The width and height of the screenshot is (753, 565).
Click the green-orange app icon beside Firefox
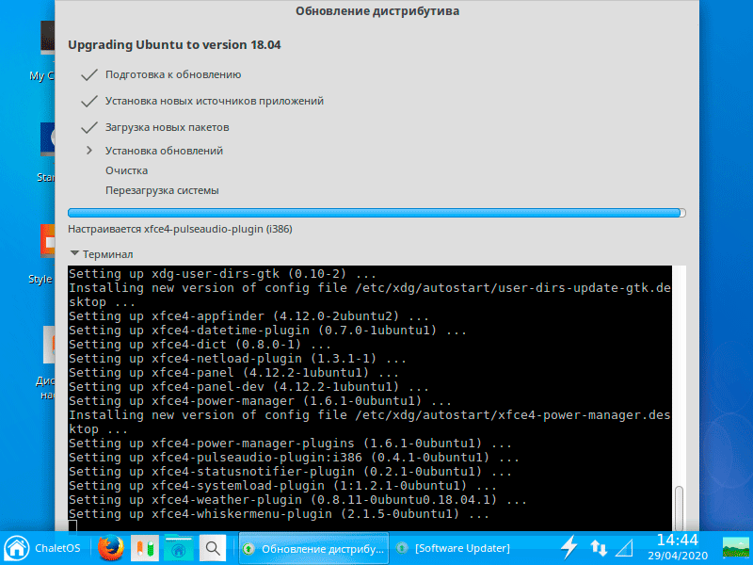(x=143, y=547)
